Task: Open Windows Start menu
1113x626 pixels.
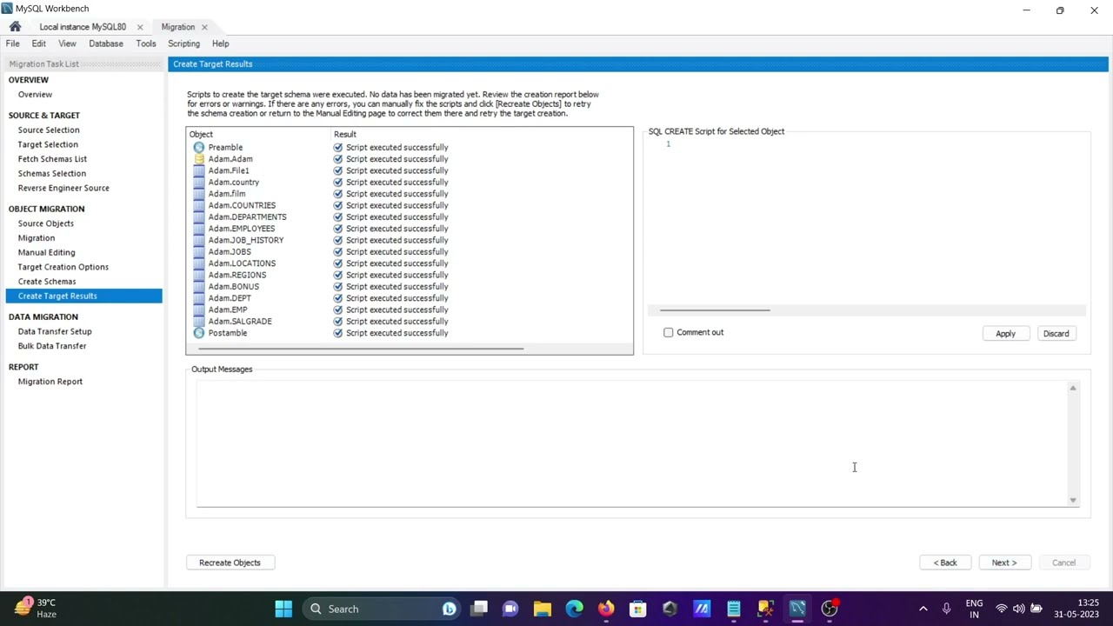Action: click(283, 609)
